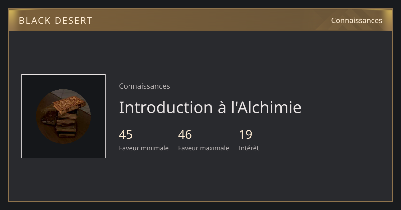Select the Introduction à l'Alchimie title

[x=210, y=107]
